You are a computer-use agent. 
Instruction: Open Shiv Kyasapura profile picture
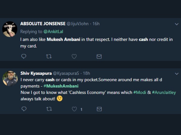click(x=10, y=79)
